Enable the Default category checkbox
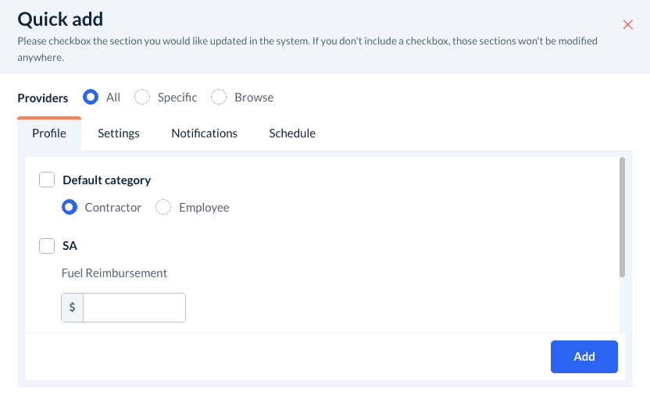Viewport: 650px width, 399px height. (47, 180)
